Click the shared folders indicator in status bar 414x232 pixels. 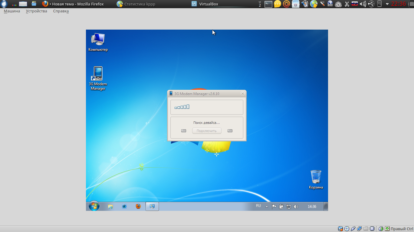[366, 229]
